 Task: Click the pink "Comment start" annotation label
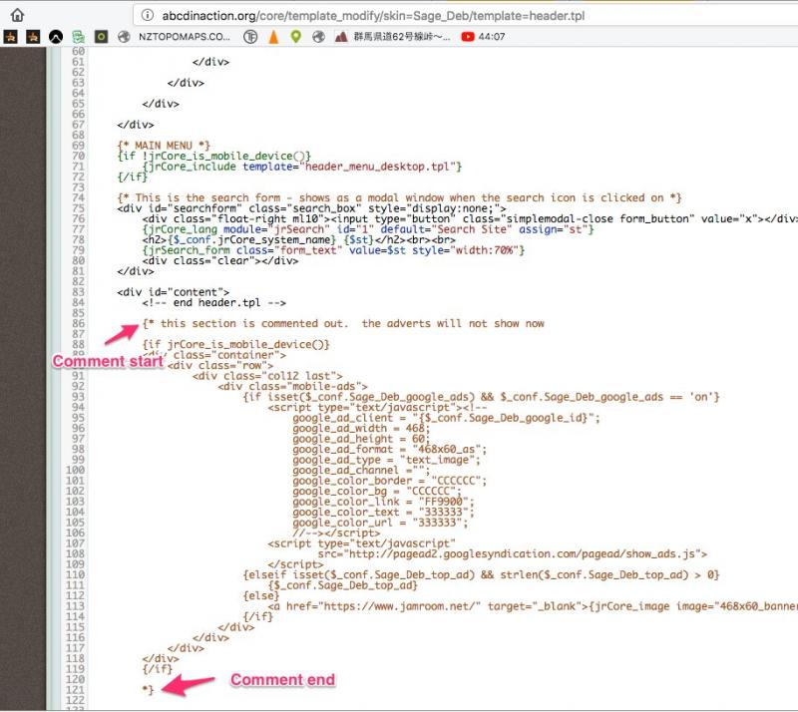[x=108, y=361]
